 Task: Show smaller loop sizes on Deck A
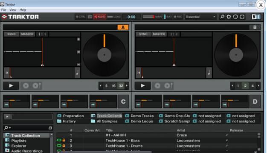pyautogui.click(x=101, y=86)
